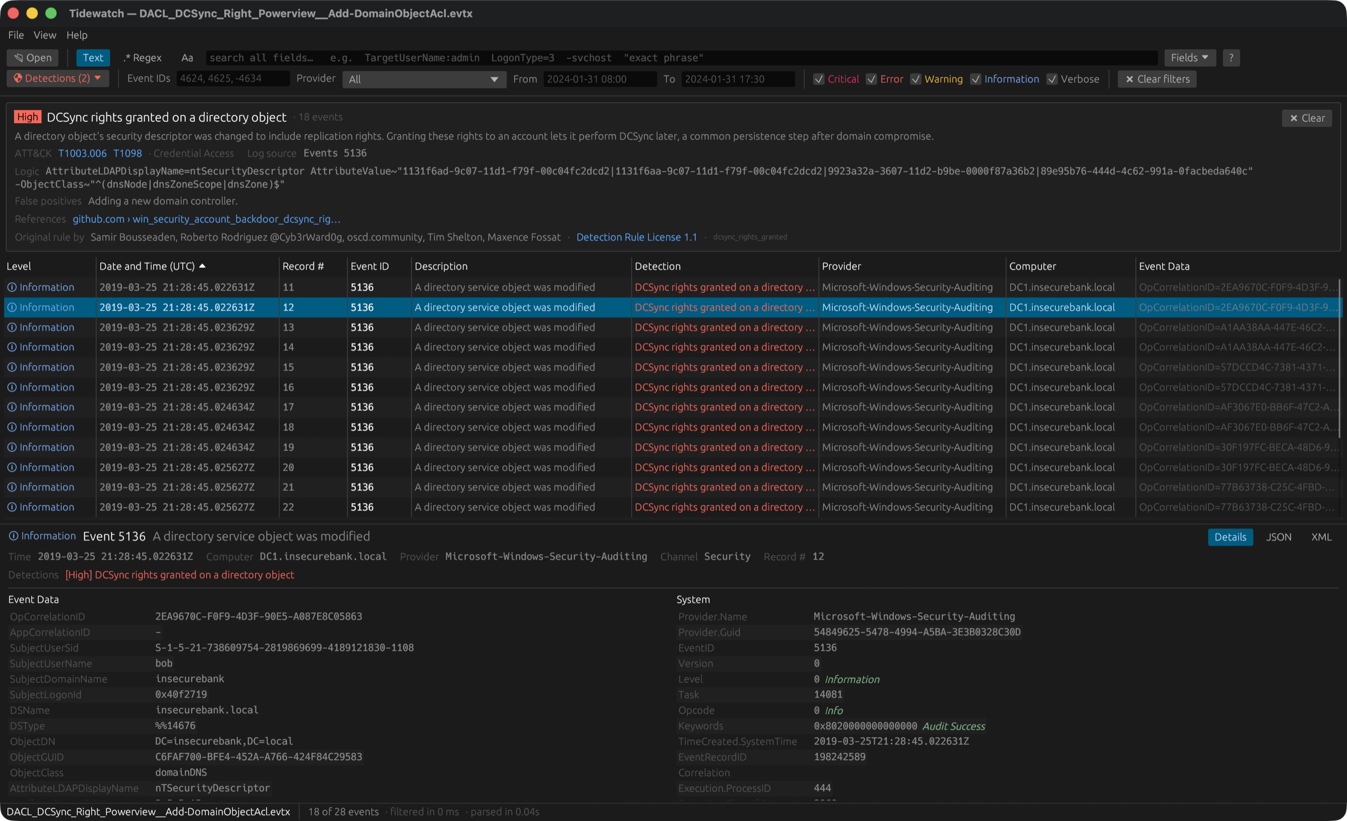1347x821 pixels.
Task: Click information icon on record 11 row
Action: (12, 287)
